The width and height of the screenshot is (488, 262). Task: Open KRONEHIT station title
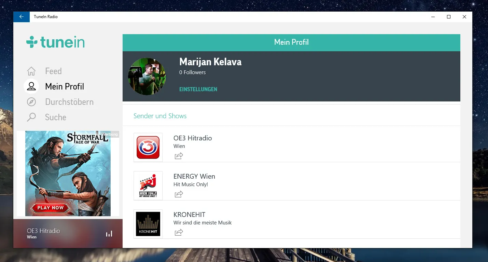click(x=190, y=215)
